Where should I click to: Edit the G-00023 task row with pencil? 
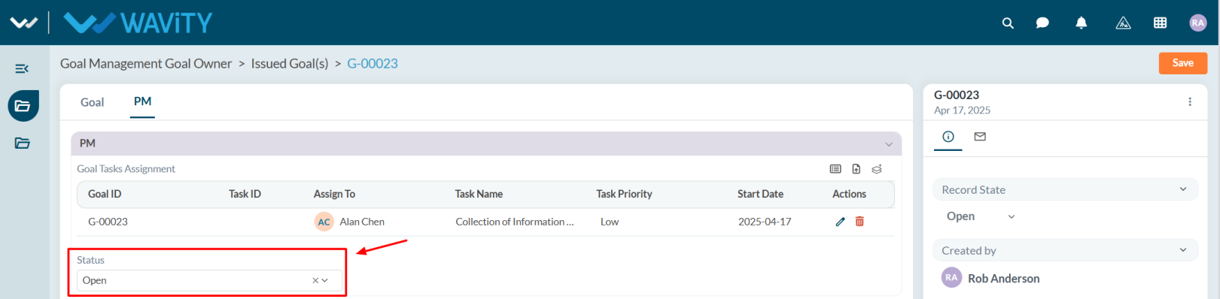click(x=840, y=222)
